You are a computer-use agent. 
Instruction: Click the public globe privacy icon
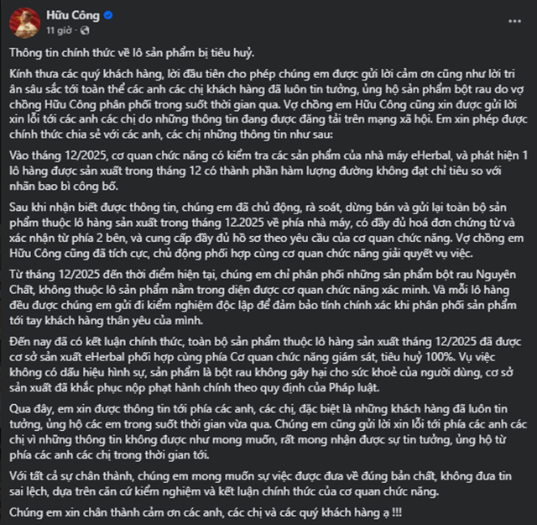[85, 31]
